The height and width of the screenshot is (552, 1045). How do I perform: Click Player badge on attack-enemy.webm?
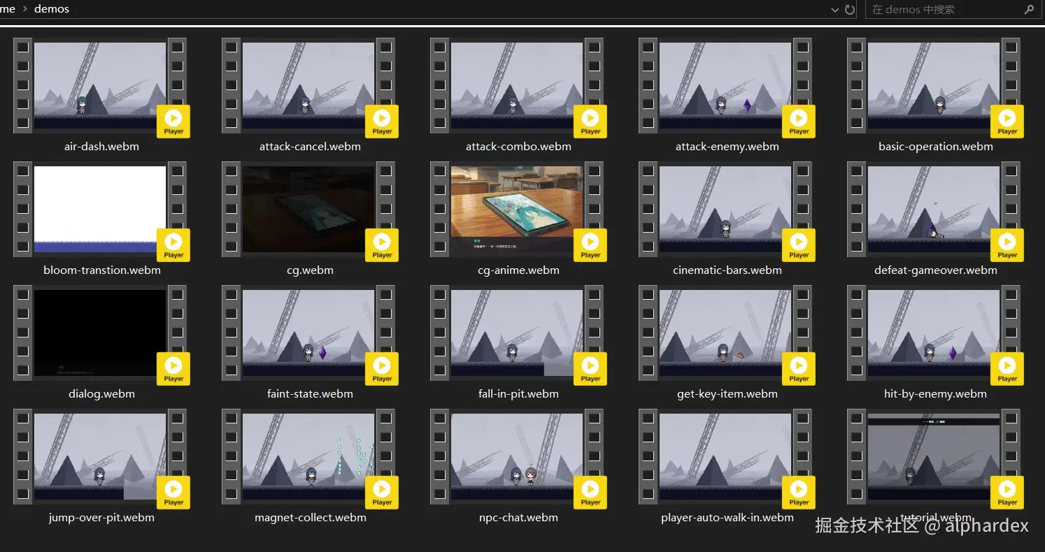pos(799,122)
